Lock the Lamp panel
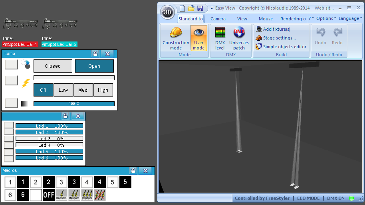Image resolution: width=365 pixels, height=205 pixels. pos(95,54)
